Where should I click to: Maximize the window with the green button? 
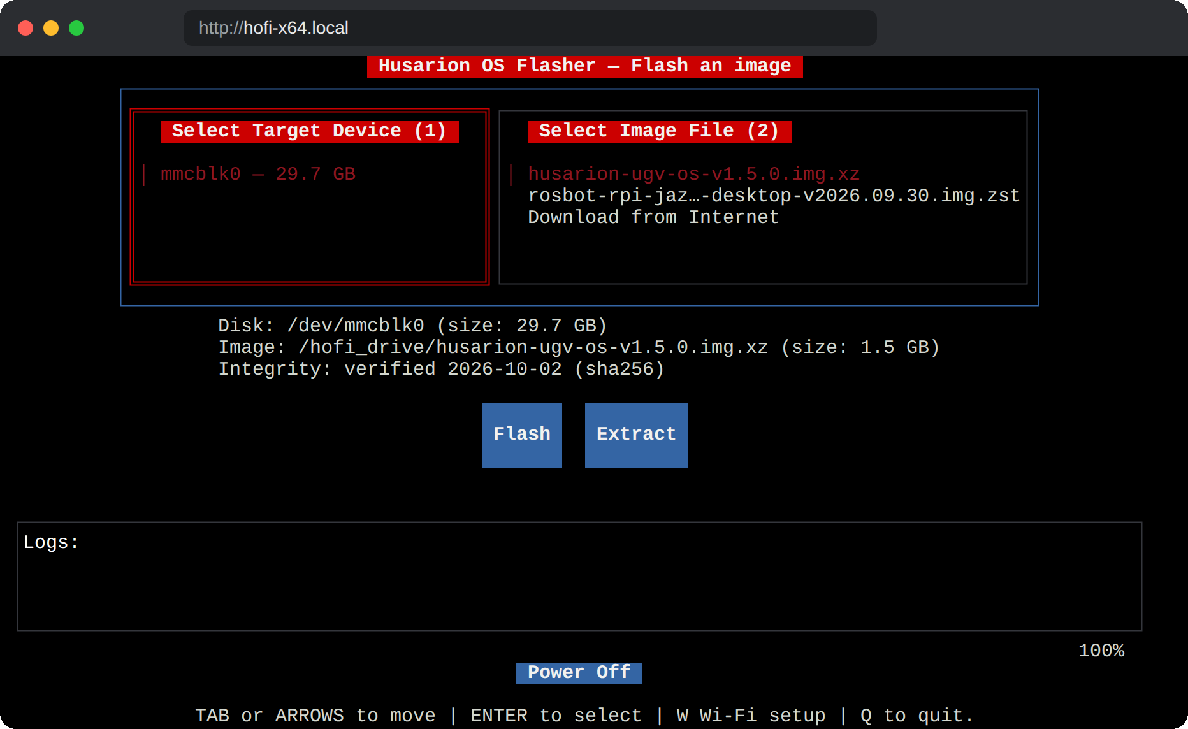coord(76,28)
